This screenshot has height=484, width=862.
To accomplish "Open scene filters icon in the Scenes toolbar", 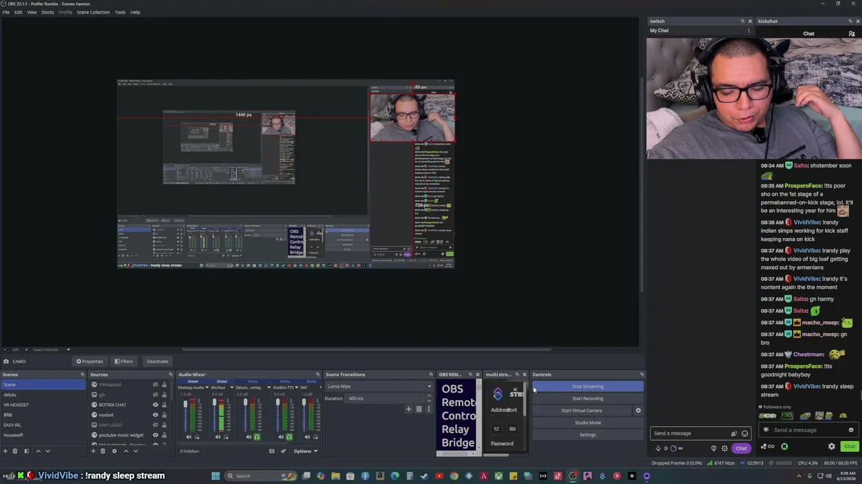I will pos(26,451).
